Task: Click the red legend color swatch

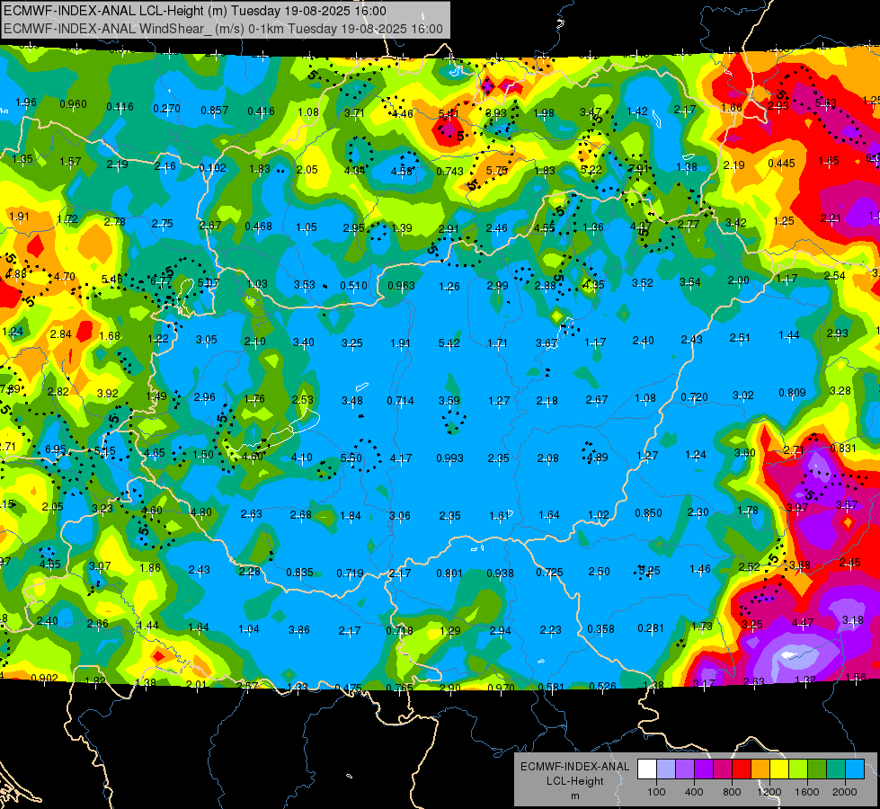Action: coord(742,769)
